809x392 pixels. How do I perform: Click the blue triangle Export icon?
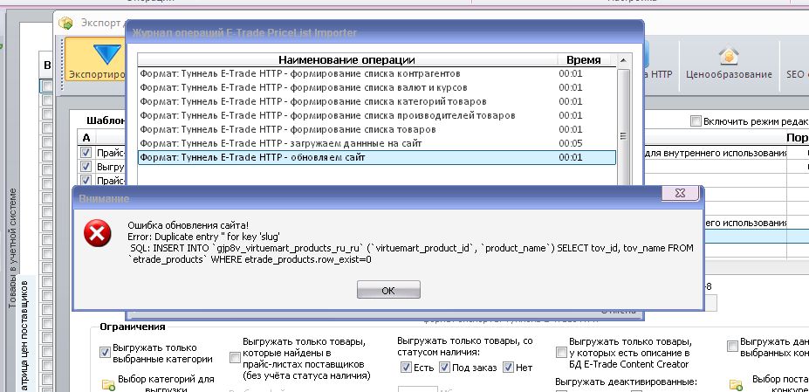coord(107,54)
